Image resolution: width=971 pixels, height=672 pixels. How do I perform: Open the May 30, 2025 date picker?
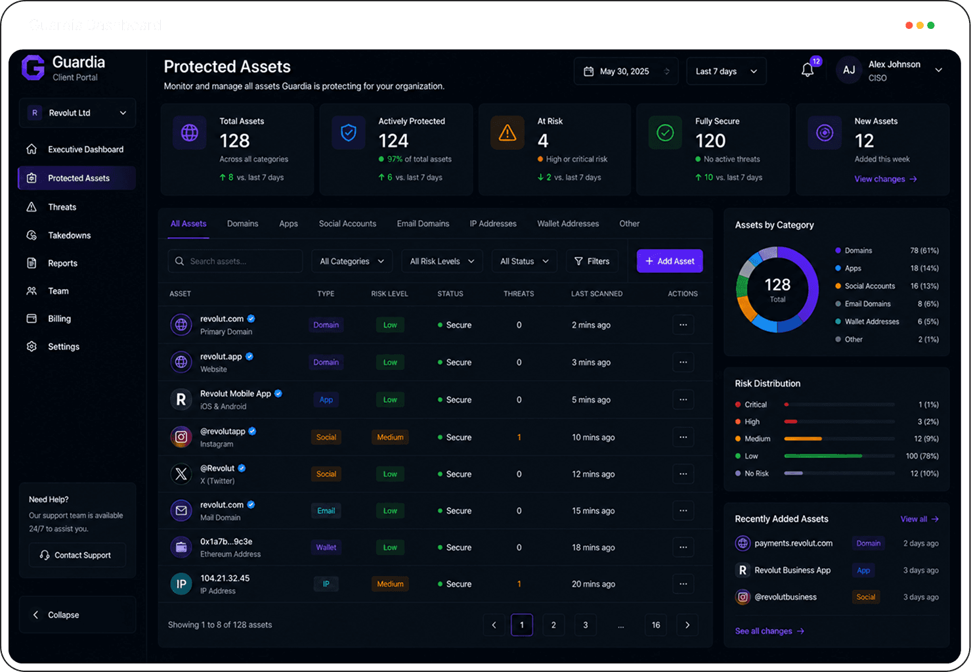626,72
